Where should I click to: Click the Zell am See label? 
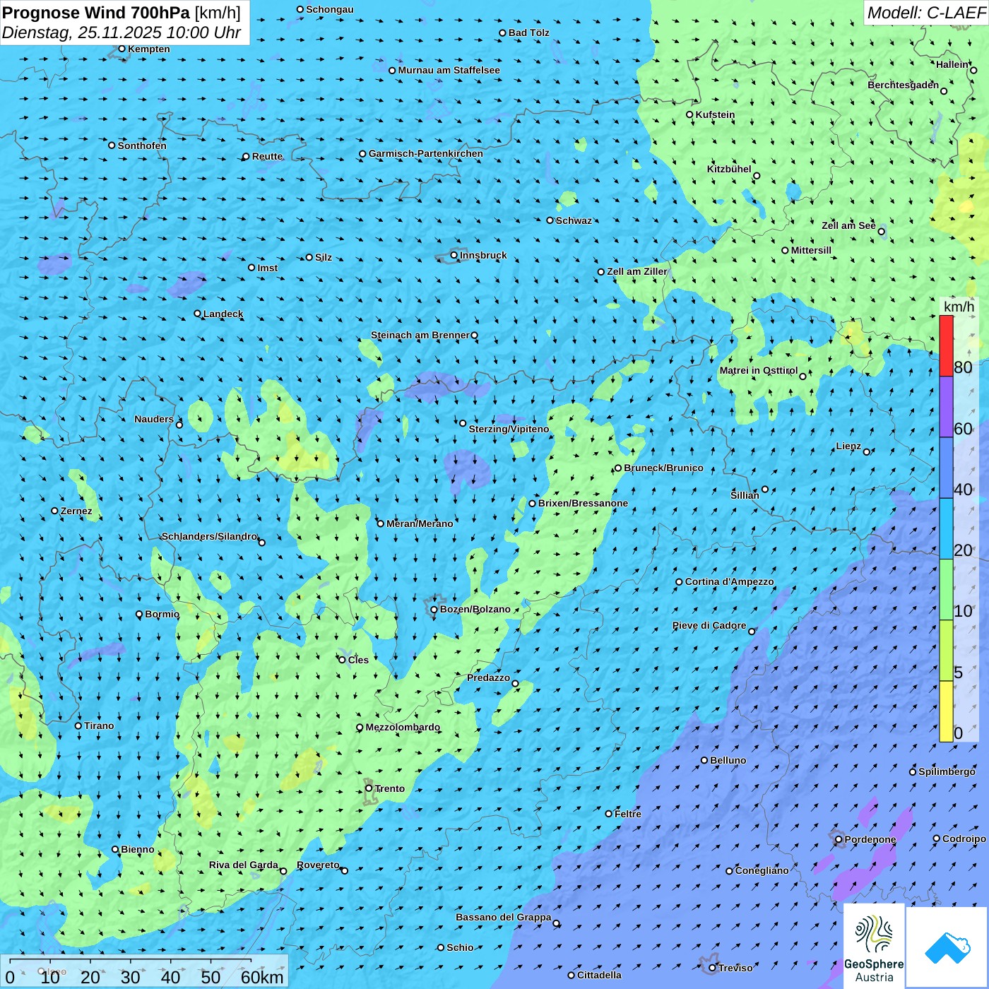coord(848,225)
